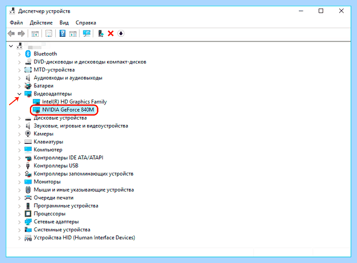Image resolution: width=357 pixels, height=263 pixels.
Task: Minimize the Диспетчер устройств window
Action: click(301, 11)
